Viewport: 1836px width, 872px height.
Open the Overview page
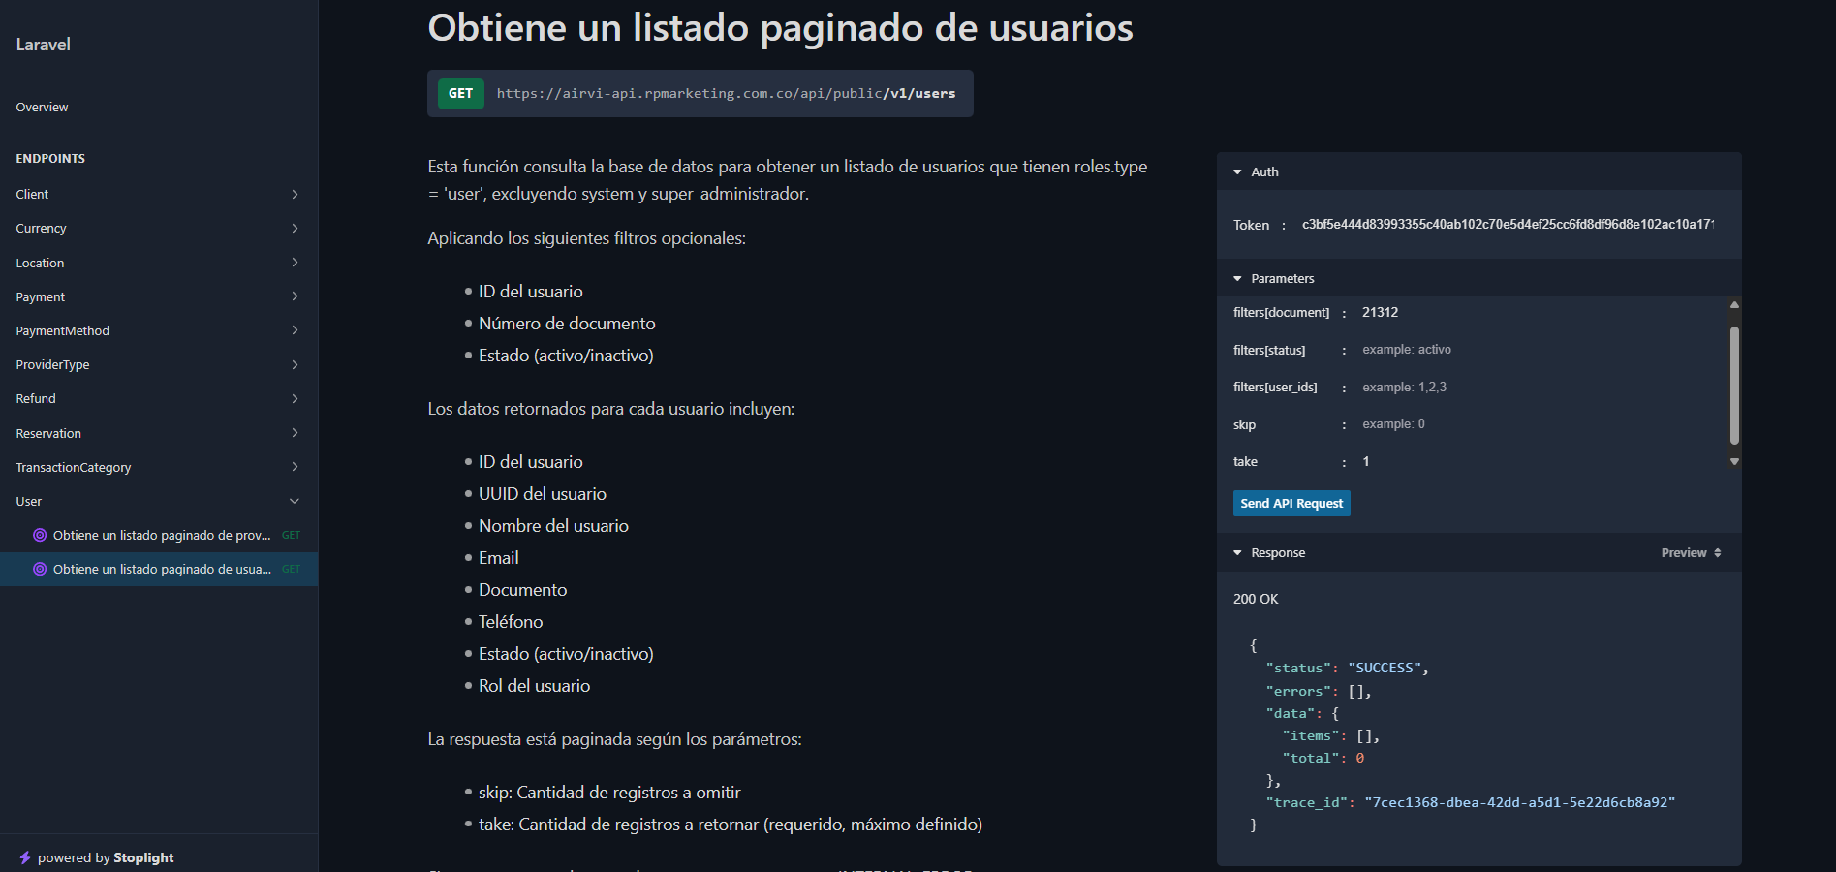click(x=43, y=108)
